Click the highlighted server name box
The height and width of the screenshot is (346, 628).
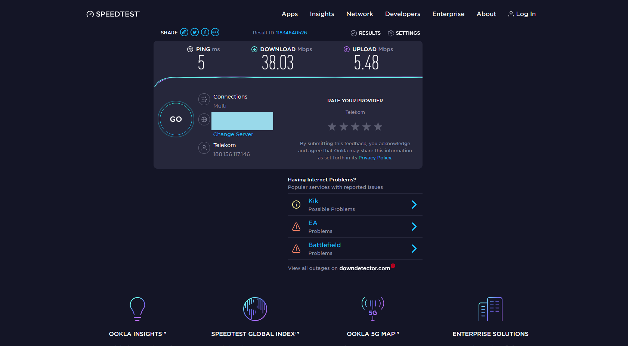click(x=242, y=121)
